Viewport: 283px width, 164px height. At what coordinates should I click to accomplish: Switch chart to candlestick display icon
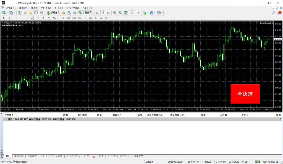coord(103,13)
